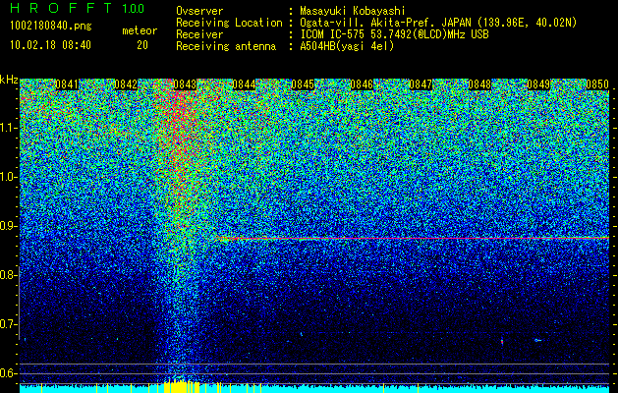This screenshot has height=393, width=618.
Task: Click the 0843 time marker
Action: tap(185, 84)
